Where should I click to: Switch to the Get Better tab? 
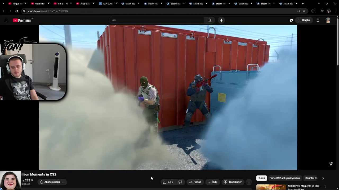tap(39, 4)
